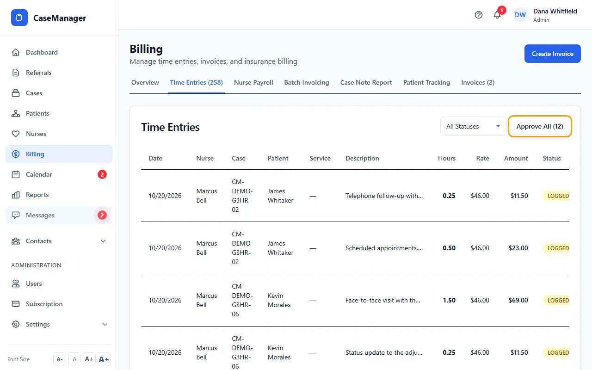The width and height of the screenshot is (592, 370).
Task: Expand the Settings submenu chevron
Action: tap(105, 324)
